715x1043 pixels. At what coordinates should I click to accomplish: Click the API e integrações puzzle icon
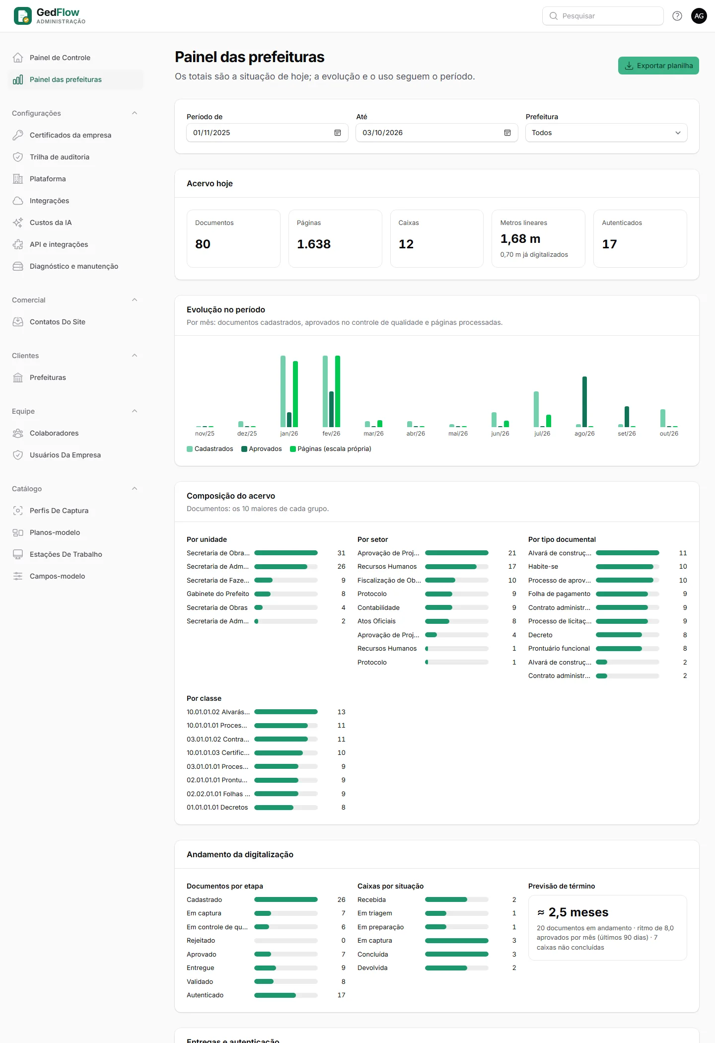click(18, 244)
